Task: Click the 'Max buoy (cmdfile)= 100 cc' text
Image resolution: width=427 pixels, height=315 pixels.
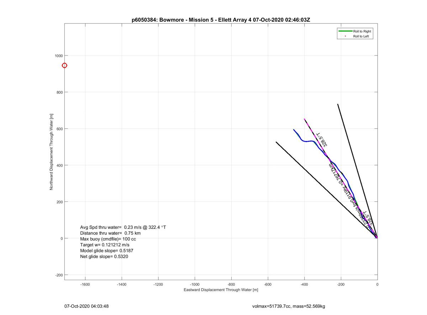Action: [x=108, y=239]
